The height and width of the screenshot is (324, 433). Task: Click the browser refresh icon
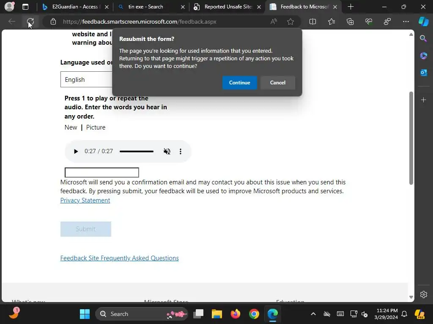pyautogui.click(x=30, y=22)
